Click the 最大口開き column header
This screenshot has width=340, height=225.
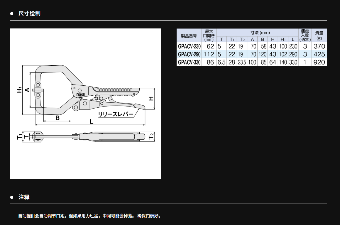[x=209, y=35]
